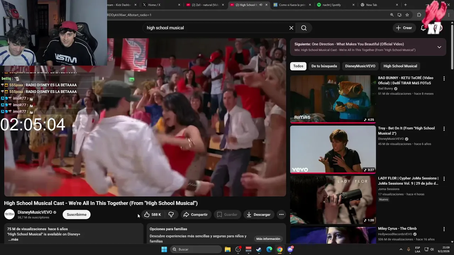Viewport: 454px width, 255px height.
Task: Select the High School Musical chip
Action: click(x=400, y=66)
